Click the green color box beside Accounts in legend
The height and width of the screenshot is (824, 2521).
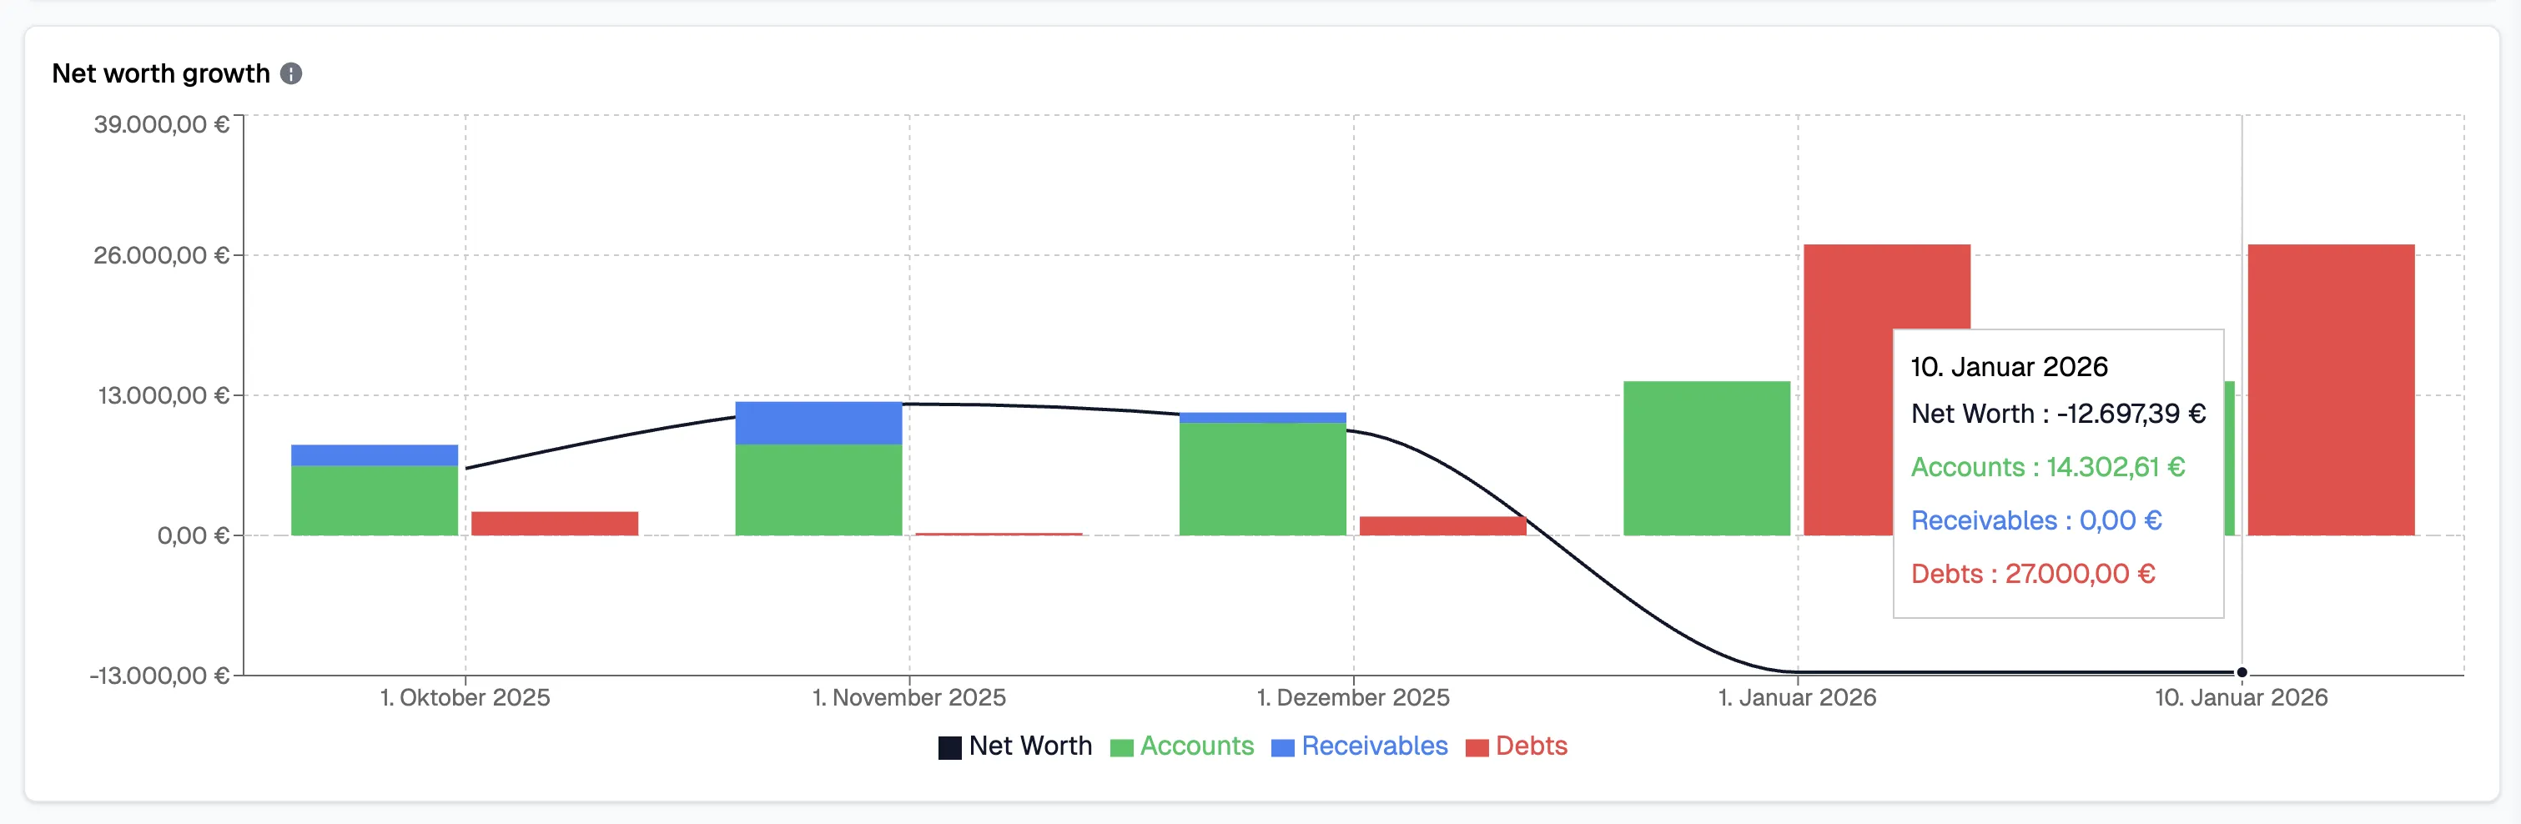pos(1121,746)
